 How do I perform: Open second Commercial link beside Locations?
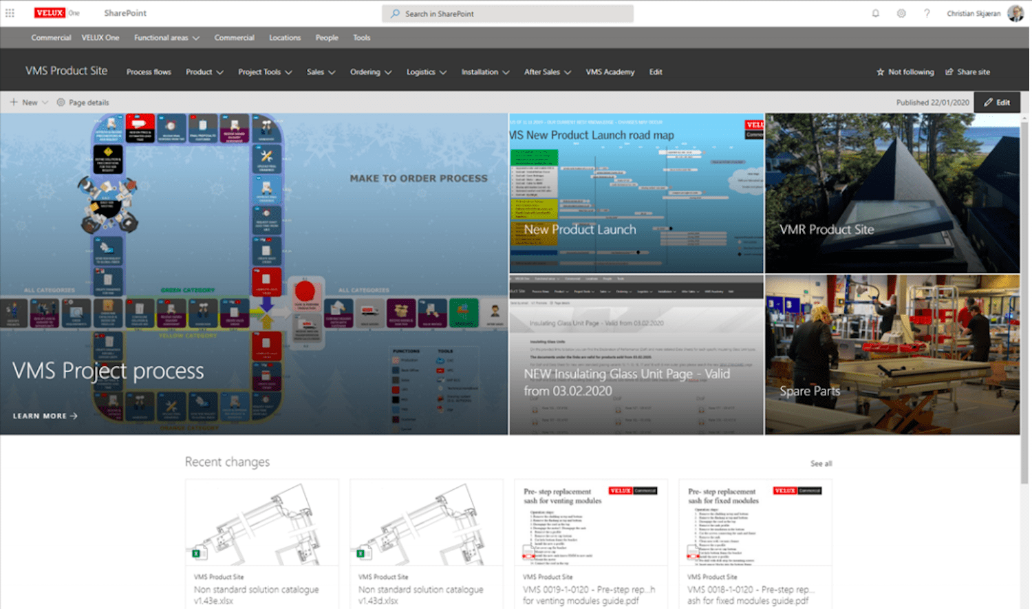pos(234,38)
